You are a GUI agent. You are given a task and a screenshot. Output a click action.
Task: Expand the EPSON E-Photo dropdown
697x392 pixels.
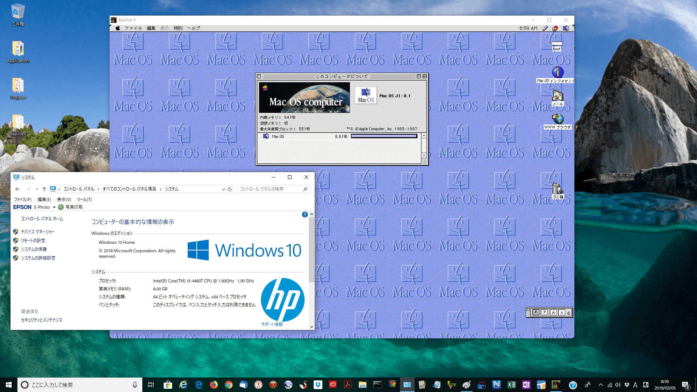54,207
